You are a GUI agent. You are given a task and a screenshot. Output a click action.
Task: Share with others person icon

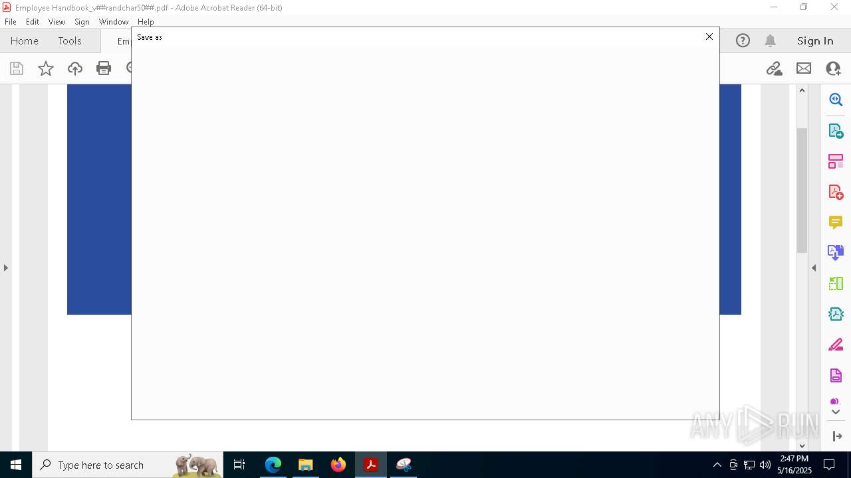click(833, 68)
